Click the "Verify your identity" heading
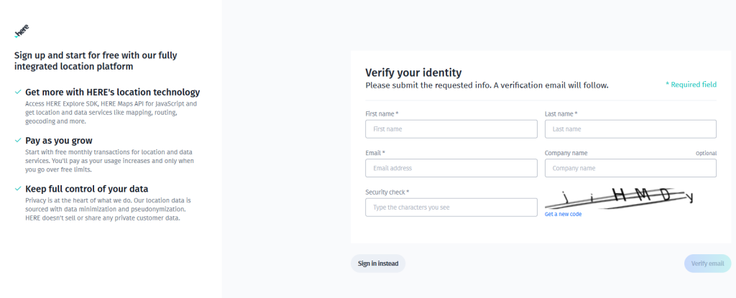This screenshot has width=736, height=298. (413, 73)
